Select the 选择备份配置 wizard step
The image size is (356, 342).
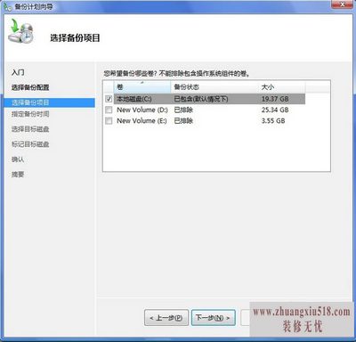click(30, 87)
